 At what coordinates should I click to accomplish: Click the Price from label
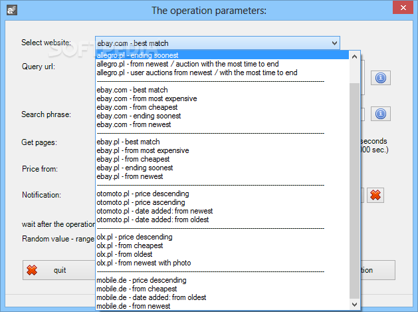(40, 169)
